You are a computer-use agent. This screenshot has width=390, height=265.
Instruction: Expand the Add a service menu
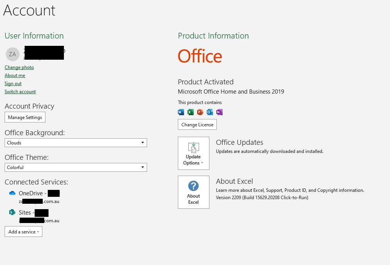point(23,231)
